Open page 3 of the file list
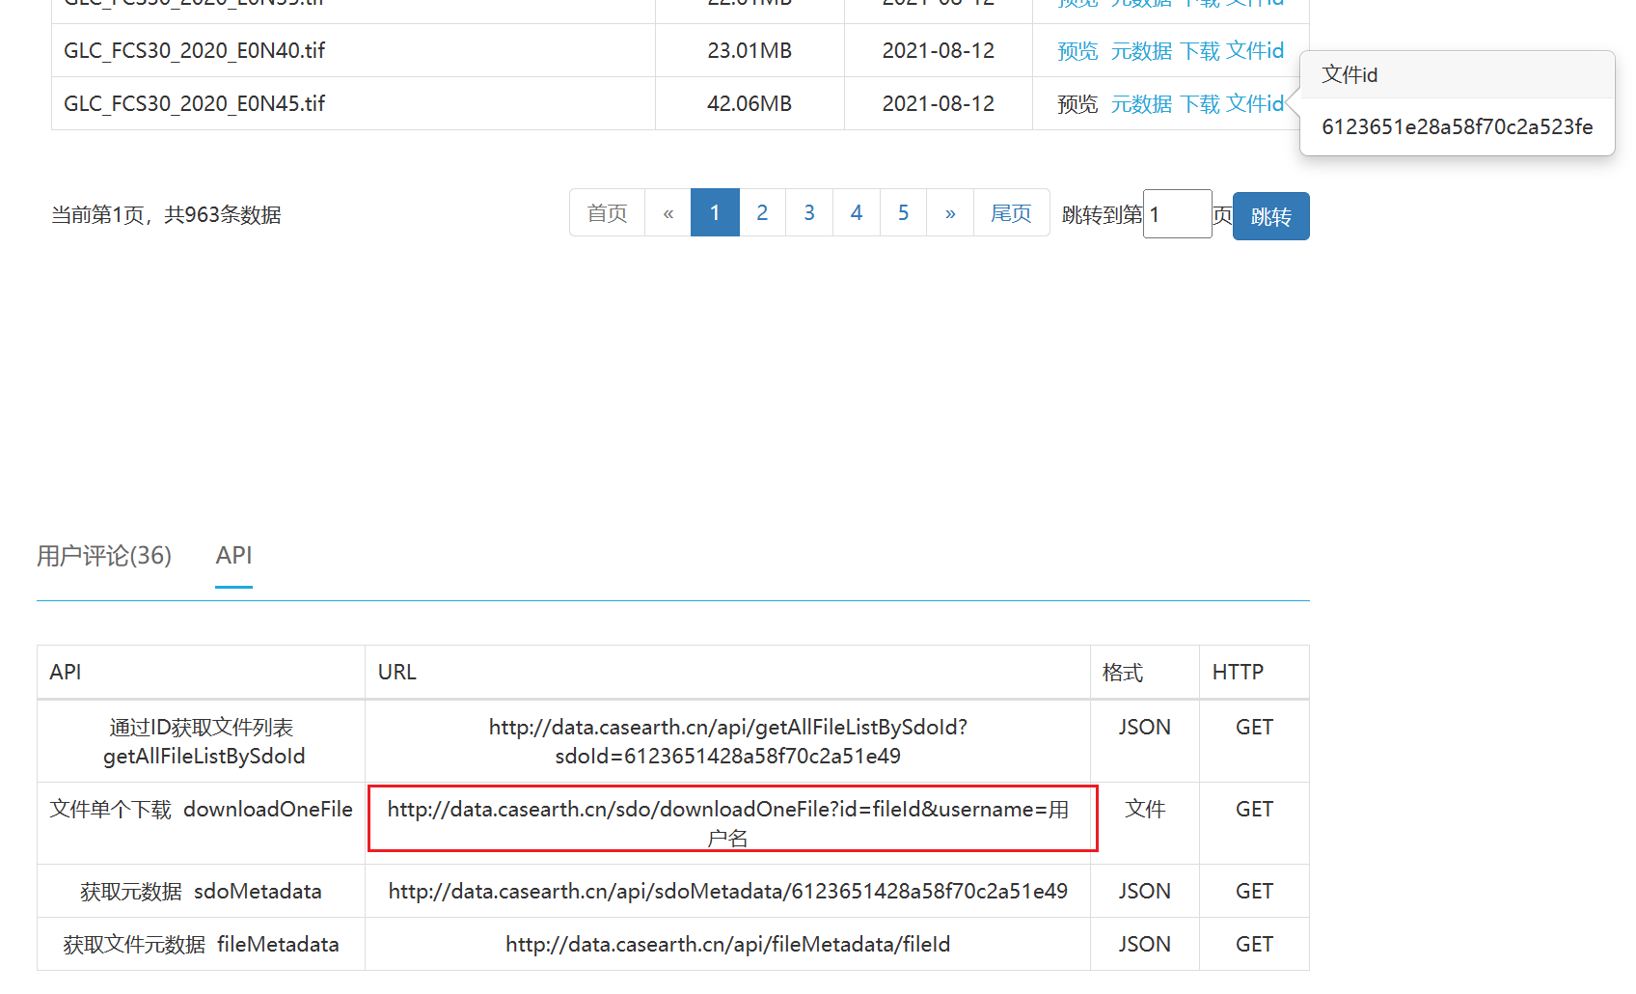The width and height of the screenshot is (1636, 994). click(x=809, y=212)
